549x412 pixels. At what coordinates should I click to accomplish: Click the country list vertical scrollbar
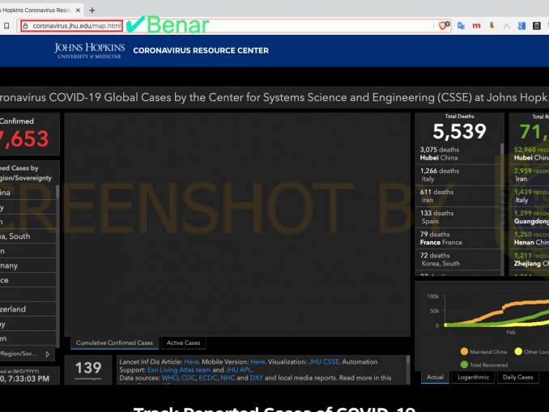pyautogui.click(x=57, y=266)
